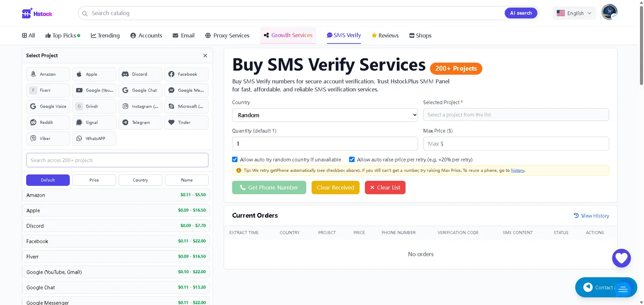644x305 pixels.
Task: Select the Reddit project chip
Action: coord(48,123)
